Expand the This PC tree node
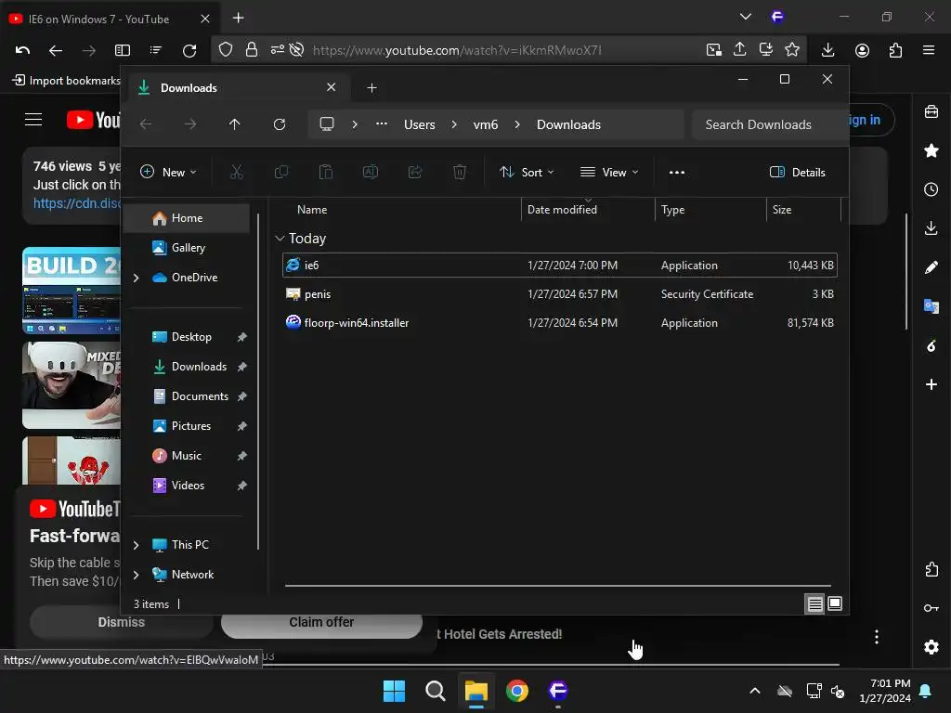 click(x=137, y=545)
